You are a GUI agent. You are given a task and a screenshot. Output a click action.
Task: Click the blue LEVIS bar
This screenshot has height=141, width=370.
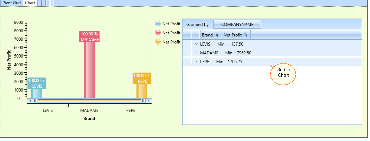tap(37, 93)
